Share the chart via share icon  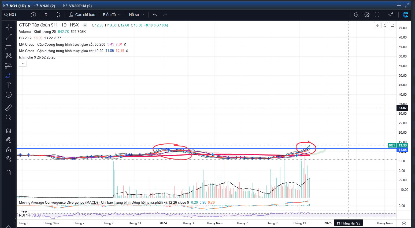point(391,15)
